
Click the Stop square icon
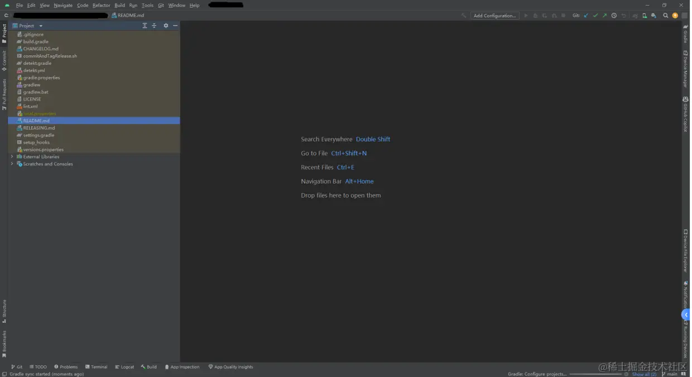(x=564, y=16)
